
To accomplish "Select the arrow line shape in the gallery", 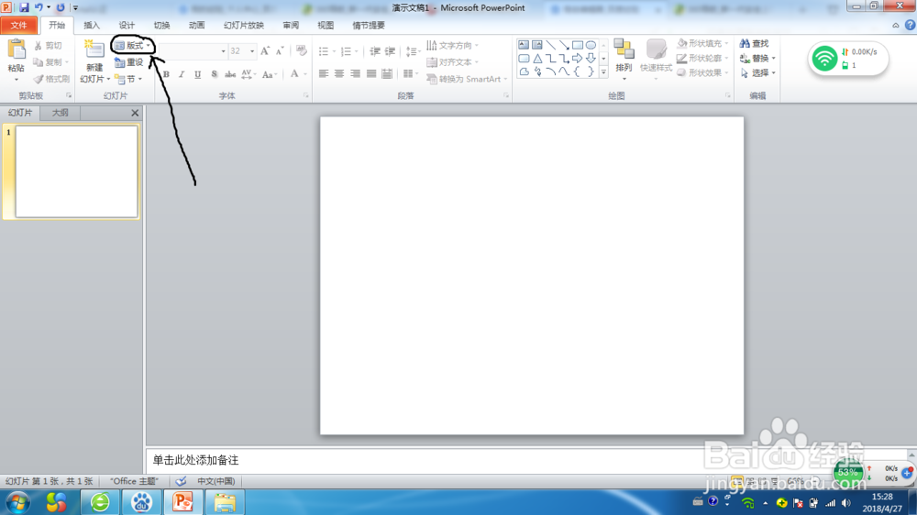I will [564, 45].
